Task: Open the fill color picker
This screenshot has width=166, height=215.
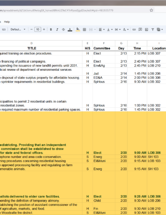Action: pyautogui.click(x=78, y=30)
